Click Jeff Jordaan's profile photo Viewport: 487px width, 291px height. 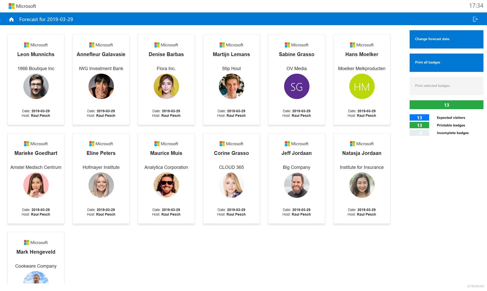(297, 185)
